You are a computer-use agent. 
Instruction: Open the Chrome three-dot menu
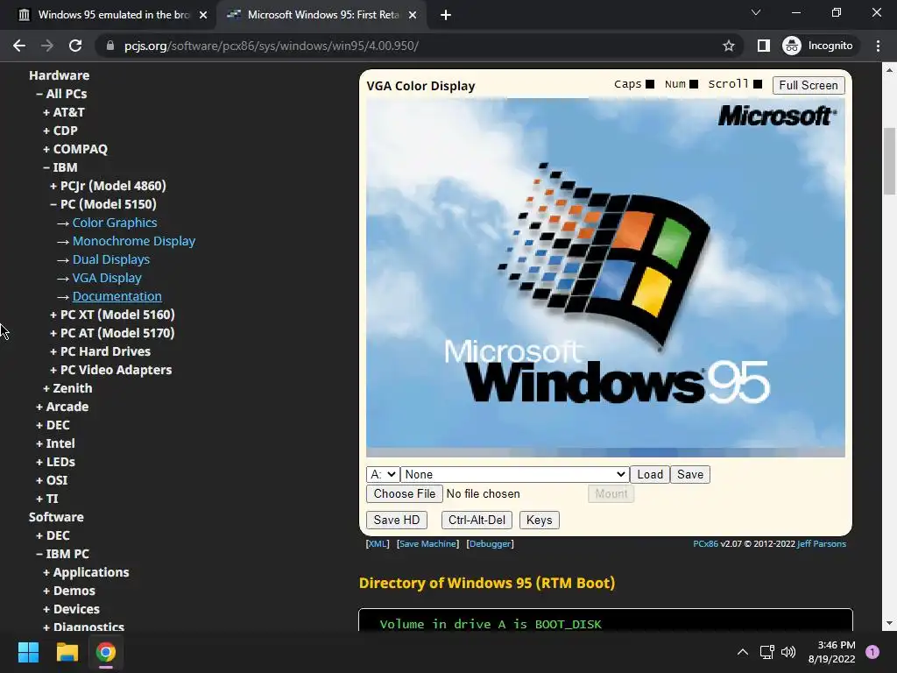tap(878, 46)
